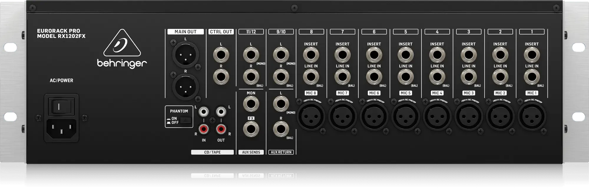Click the AUX RETURN left jack

pos(281,104)
